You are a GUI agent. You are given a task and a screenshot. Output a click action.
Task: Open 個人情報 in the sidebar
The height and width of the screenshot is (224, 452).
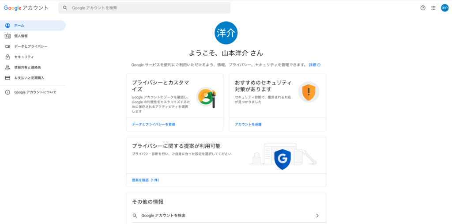coord(33,36)
